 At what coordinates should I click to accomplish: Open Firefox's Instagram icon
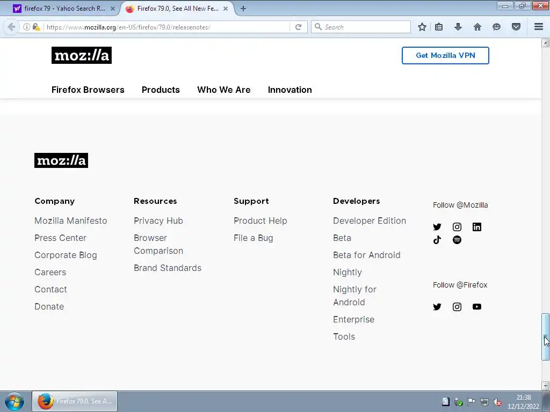click(x=457, y=307)
